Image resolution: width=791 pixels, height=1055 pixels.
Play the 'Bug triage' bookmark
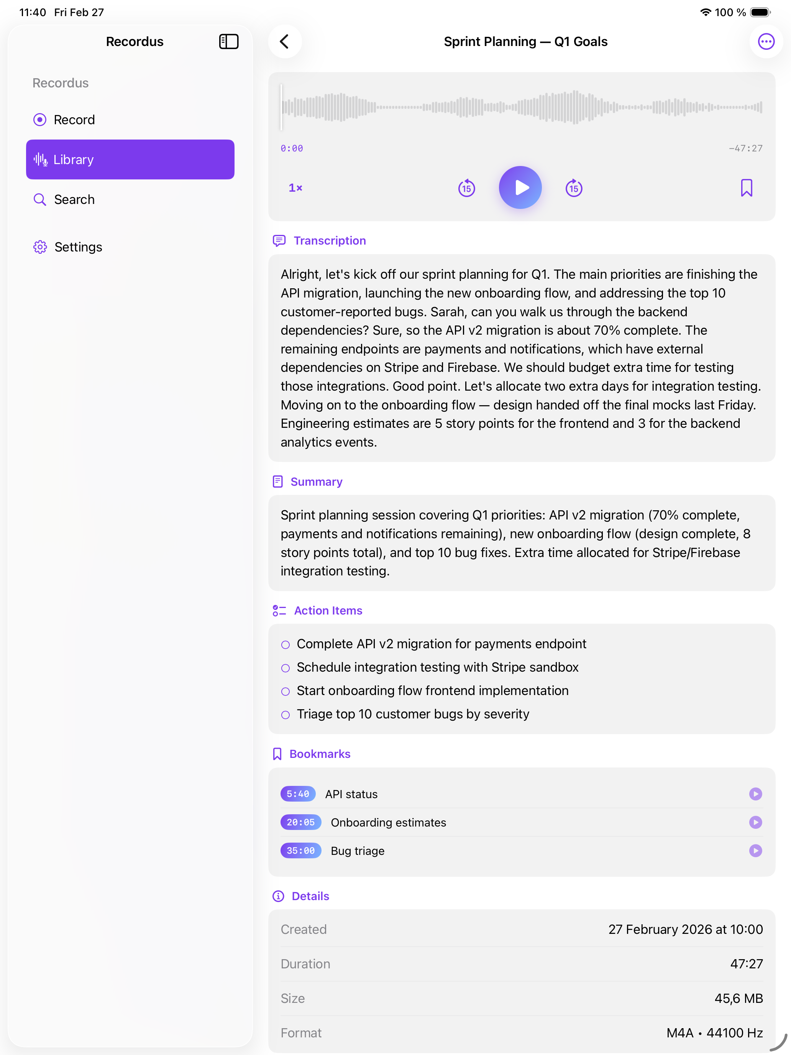pos(756,850)
